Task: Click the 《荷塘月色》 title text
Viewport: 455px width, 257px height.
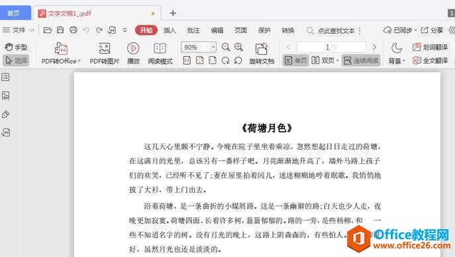Action: pos(267,128)
